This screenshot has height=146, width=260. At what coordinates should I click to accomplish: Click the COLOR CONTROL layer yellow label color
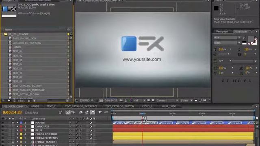21,134
